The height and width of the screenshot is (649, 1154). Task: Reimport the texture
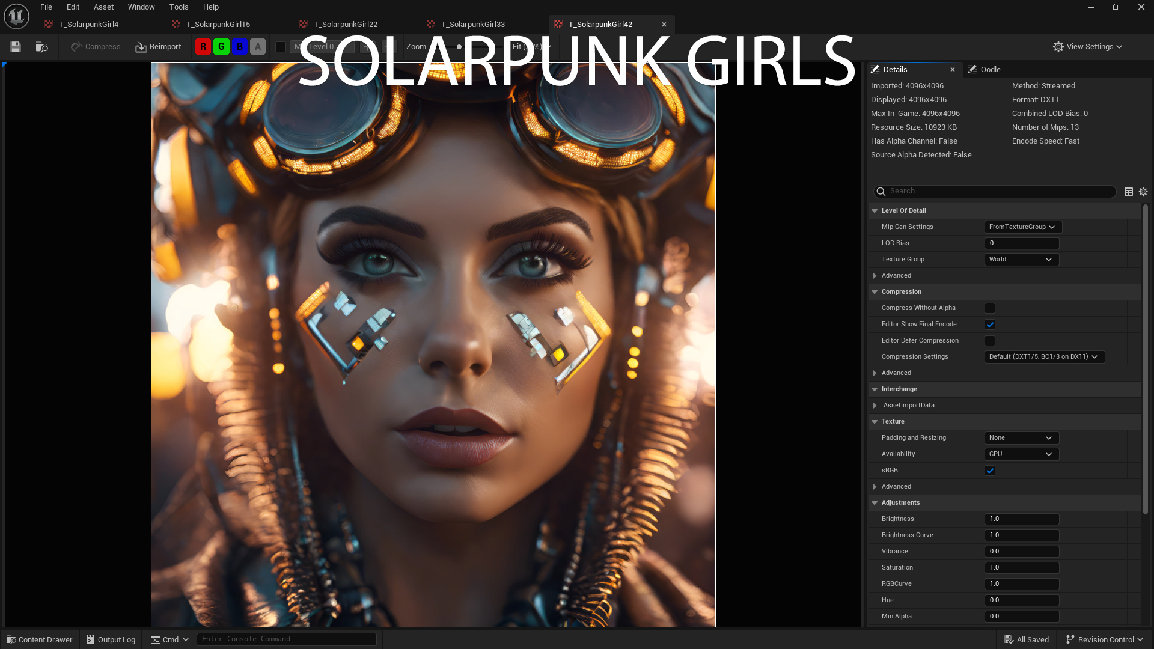(158, 47)
